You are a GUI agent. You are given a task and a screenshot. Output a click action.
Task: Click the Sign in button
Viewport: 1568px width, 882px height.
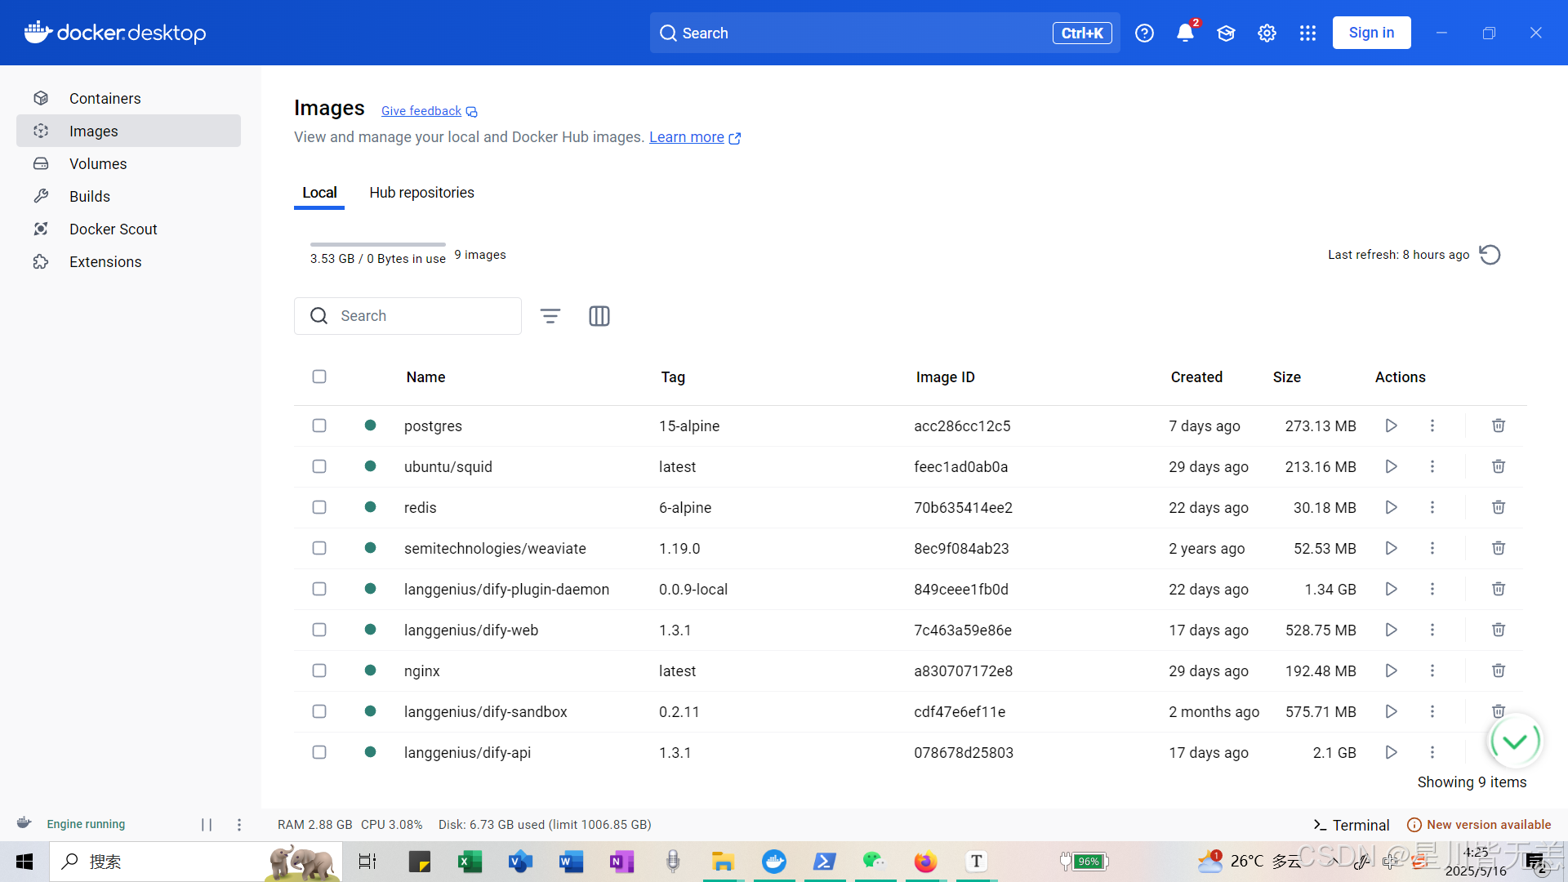click(1371, 33)
